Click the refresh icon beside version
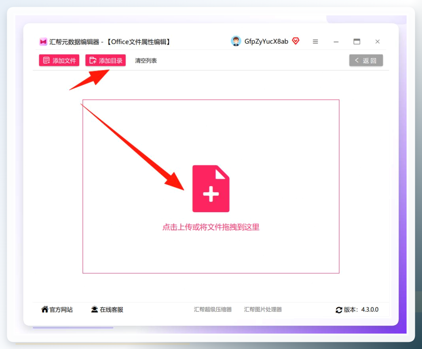 pos(339,310)
